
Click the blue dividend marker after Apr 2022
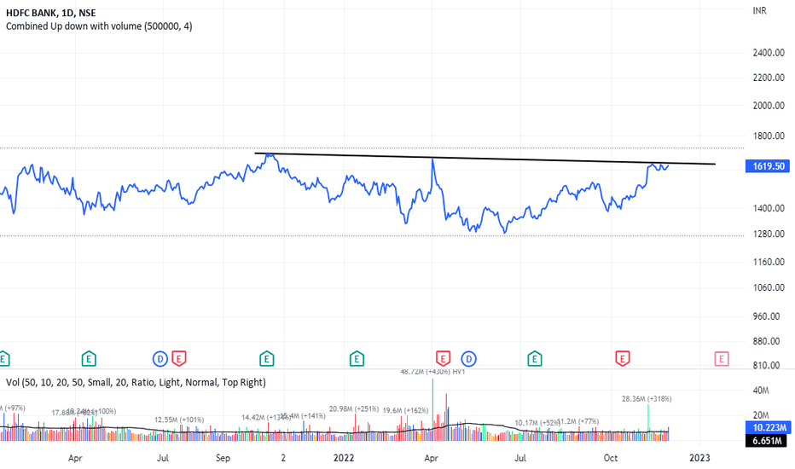[x=468, y=359]
